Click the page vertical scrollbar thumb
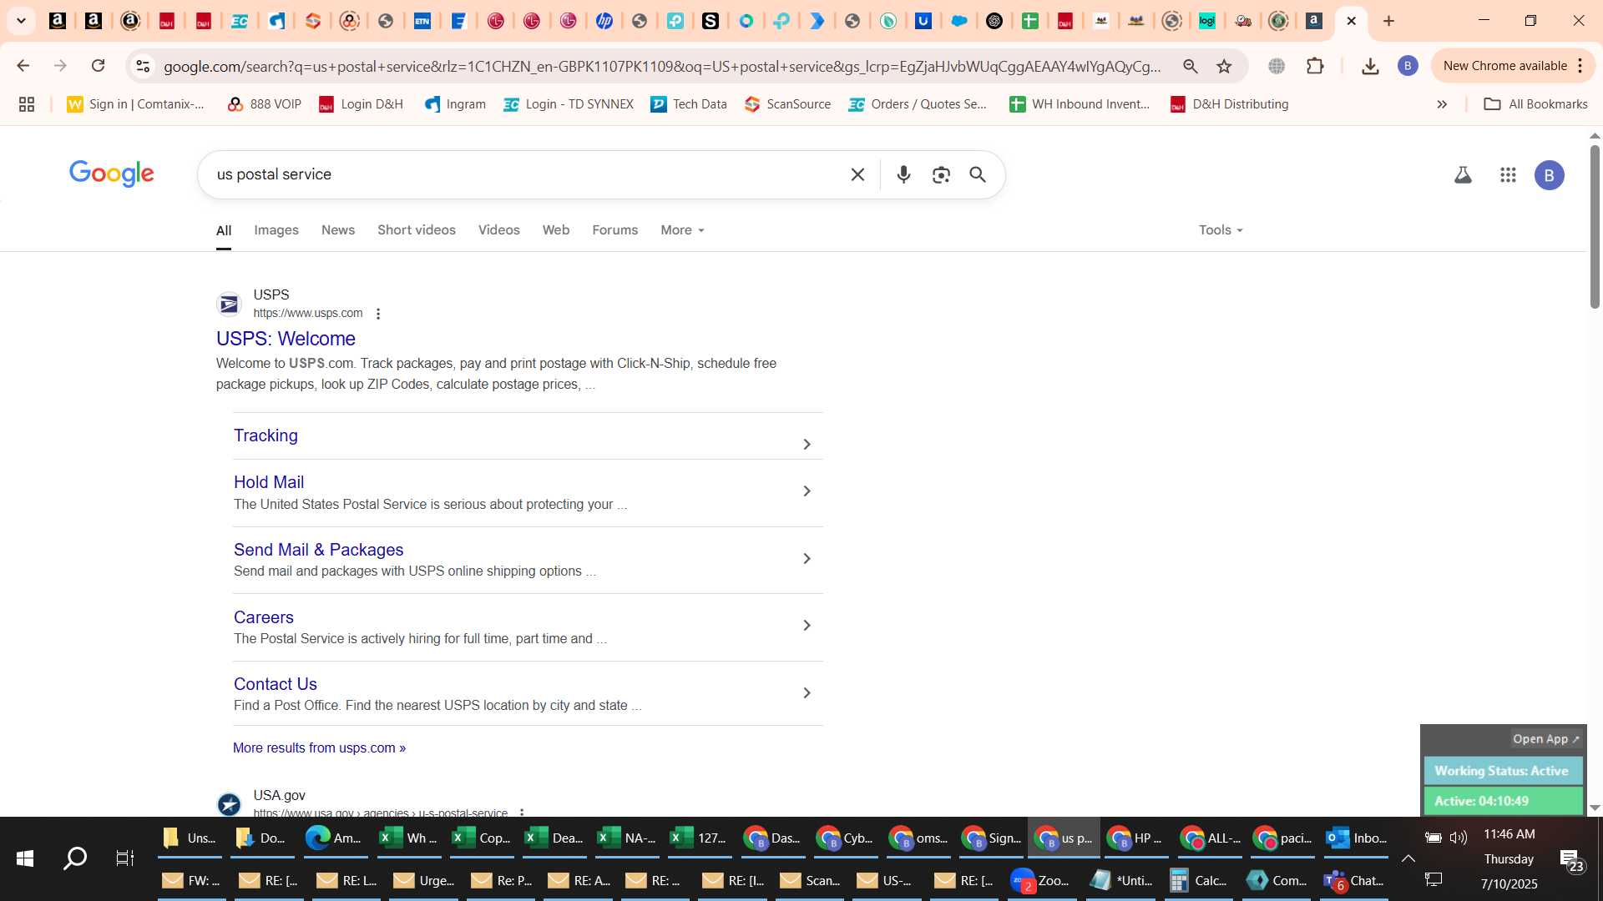The width and height of the screenshot is (1603, 901). [1595, 227]
